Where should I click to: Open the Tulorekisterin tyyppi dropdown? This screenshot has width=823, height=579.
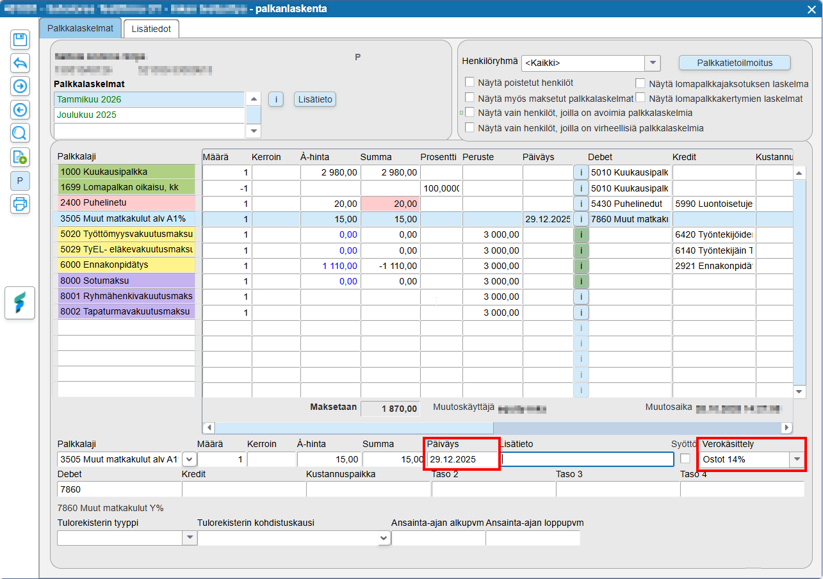(x=190, y=539)
